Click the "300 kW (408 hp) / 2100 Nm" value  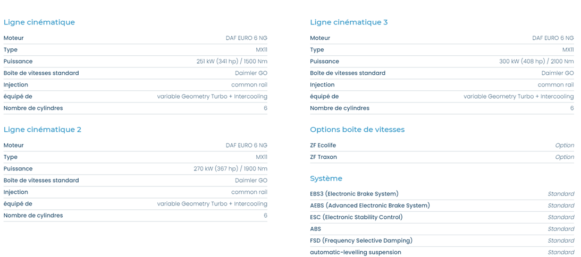click(536, 62)
